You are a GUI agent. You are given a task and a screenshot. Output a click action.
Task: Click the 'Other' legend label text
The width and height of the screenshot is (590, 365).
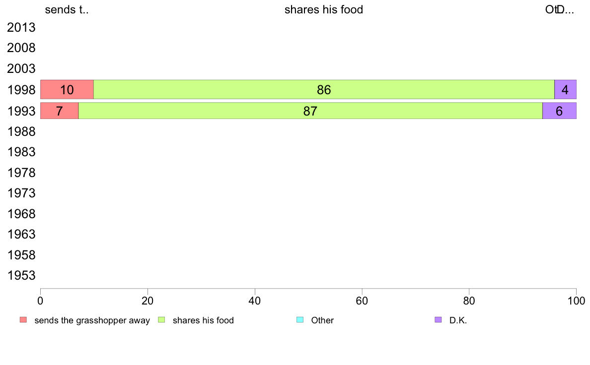(322, 320)
